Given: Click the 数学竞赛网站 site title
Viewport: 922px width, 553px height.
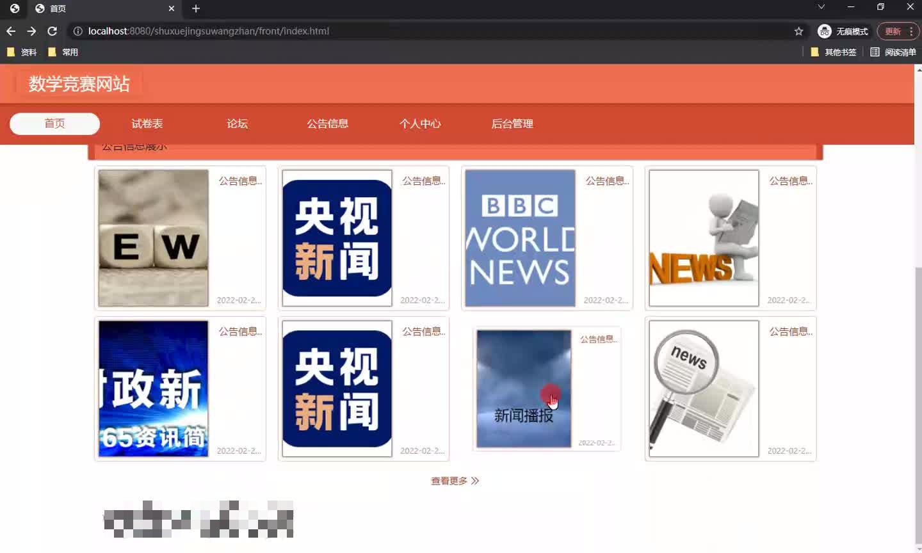Looking at the screenshot, I should [79, 84].
